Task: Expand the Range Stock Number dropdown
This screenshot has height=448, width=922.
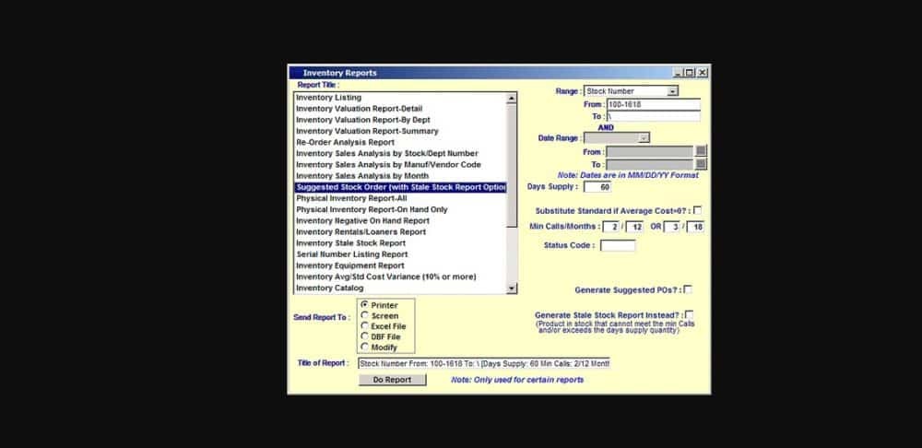Action: point(672,91)
